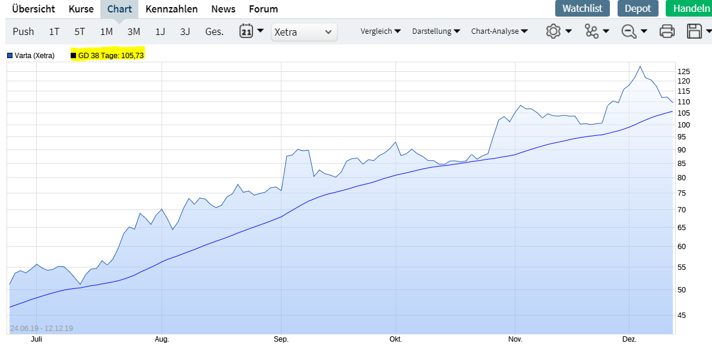
Task: Go to the Übersicht tab
Action: (x=34, y=9)
